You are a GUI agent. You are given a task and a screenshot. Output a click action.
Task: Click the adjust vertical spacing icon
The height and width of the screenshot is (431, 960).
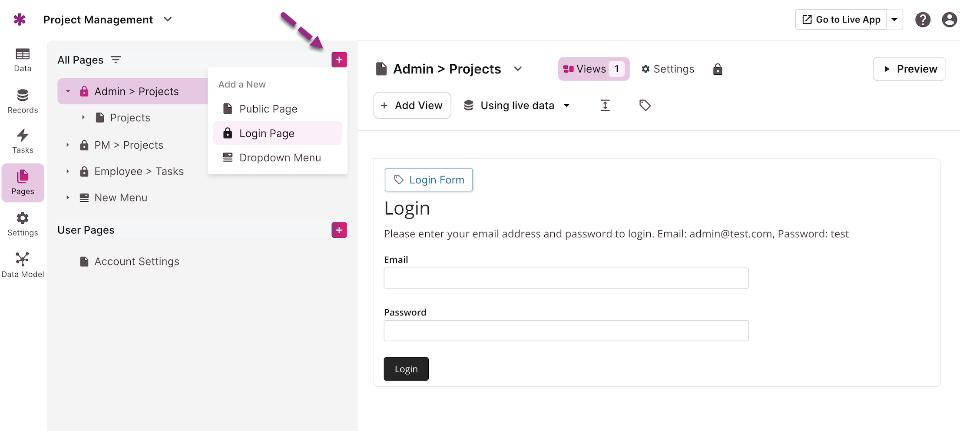605,105
